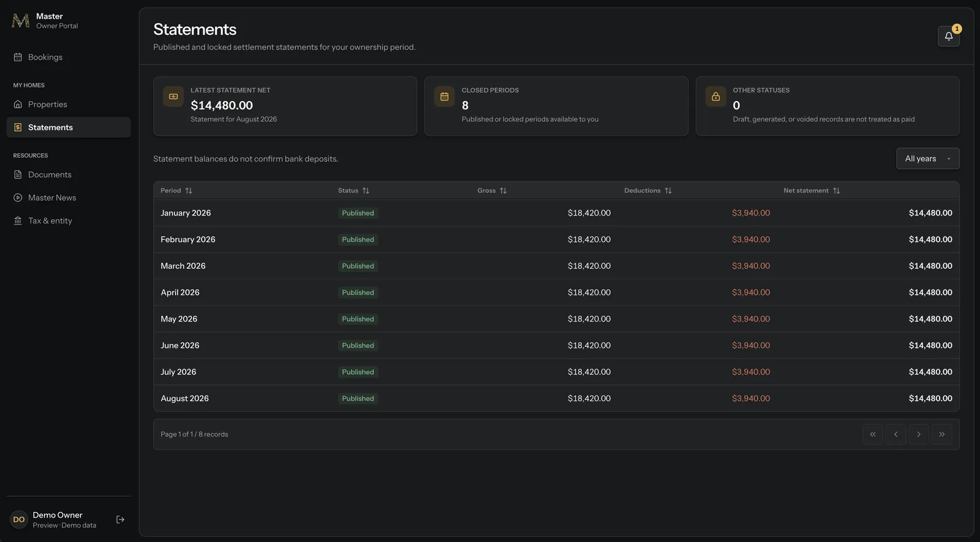Go to the first page of records
Viewport: 980px width, 542px height.
click(873, 434)
